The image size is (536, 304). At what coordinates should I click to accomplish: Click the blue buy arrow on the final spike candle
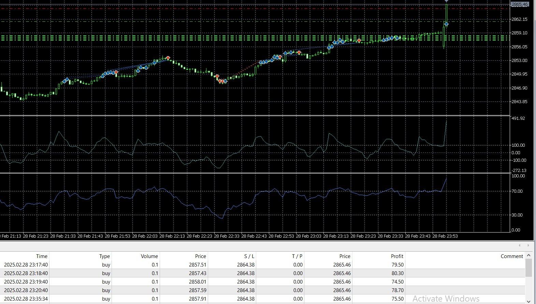446,23
